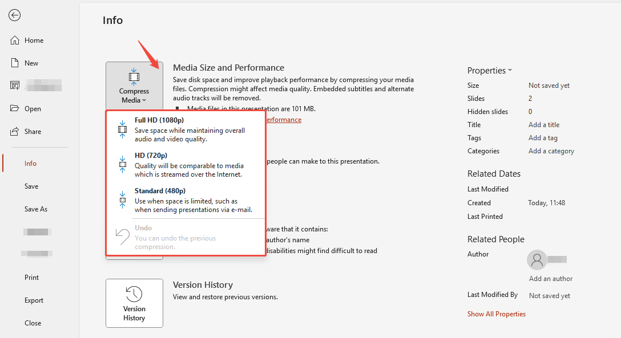621x338 pixels.
Task: Click Add an author
Action: click(x=550, y=278)
